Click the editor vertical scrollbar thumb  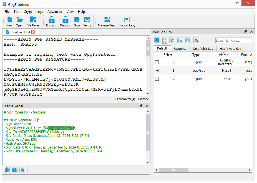coord(148,48)
